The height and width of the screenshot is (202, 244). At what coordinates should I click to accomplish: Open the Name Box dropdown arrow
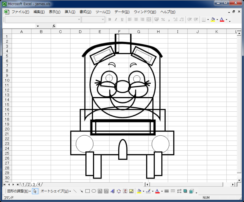[x=38, y=26]
